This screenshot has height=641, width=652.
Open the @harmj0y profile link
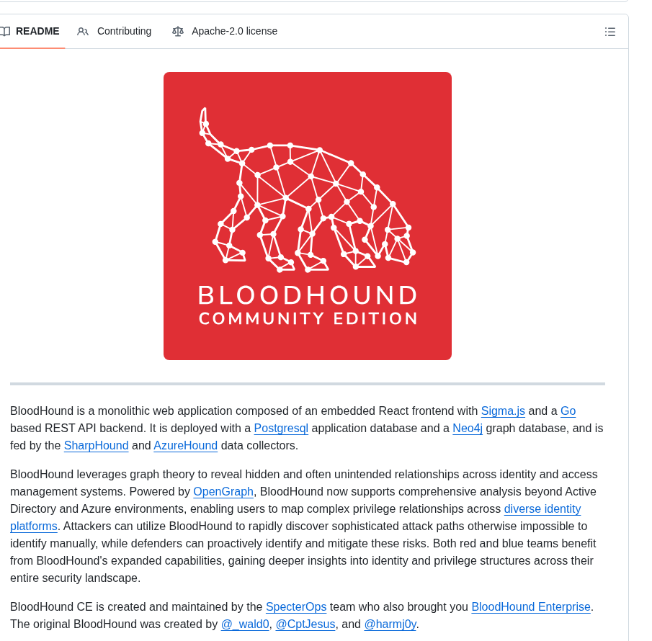click(x=390, y=624)
